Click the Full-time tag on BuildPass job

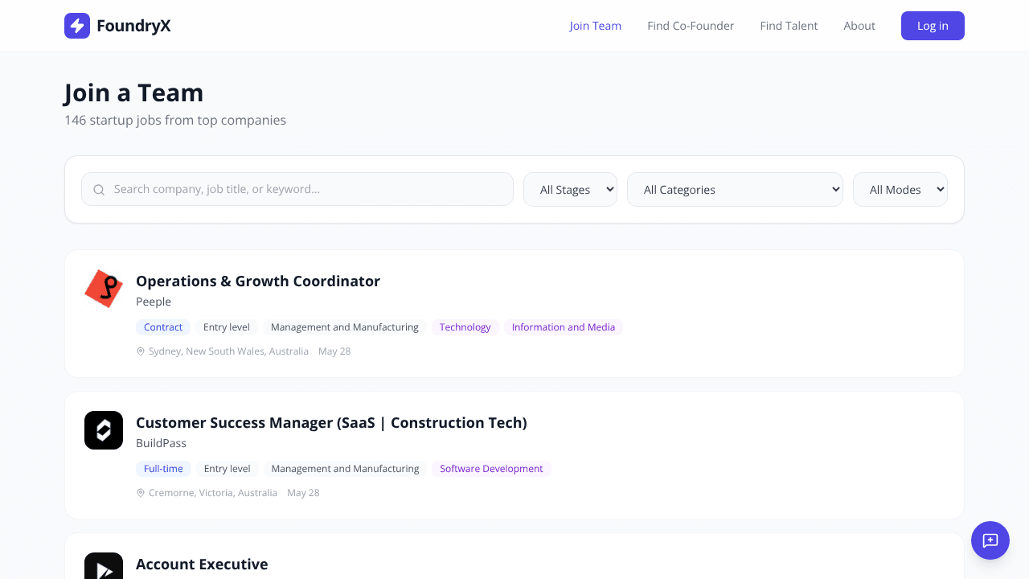click(x=163, y=469)
